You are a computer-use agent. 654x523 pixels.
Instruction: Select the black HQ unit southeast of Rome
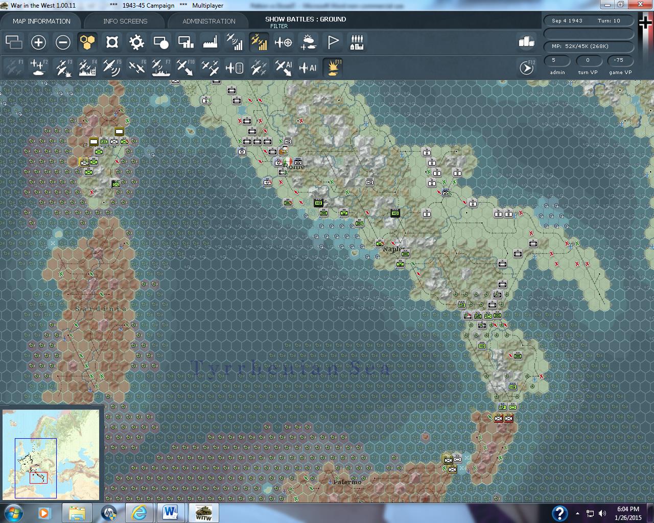pyautogui.click(x=319, y=203)
